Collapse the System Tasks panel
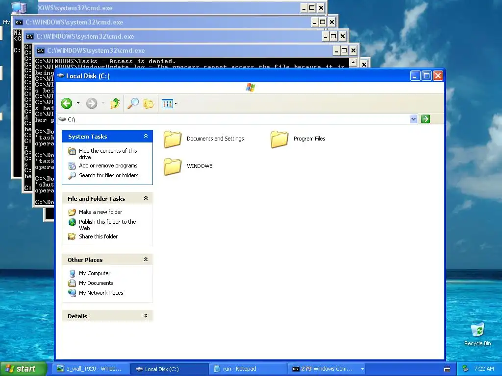 pyautogui.click(x=146, y=136)
